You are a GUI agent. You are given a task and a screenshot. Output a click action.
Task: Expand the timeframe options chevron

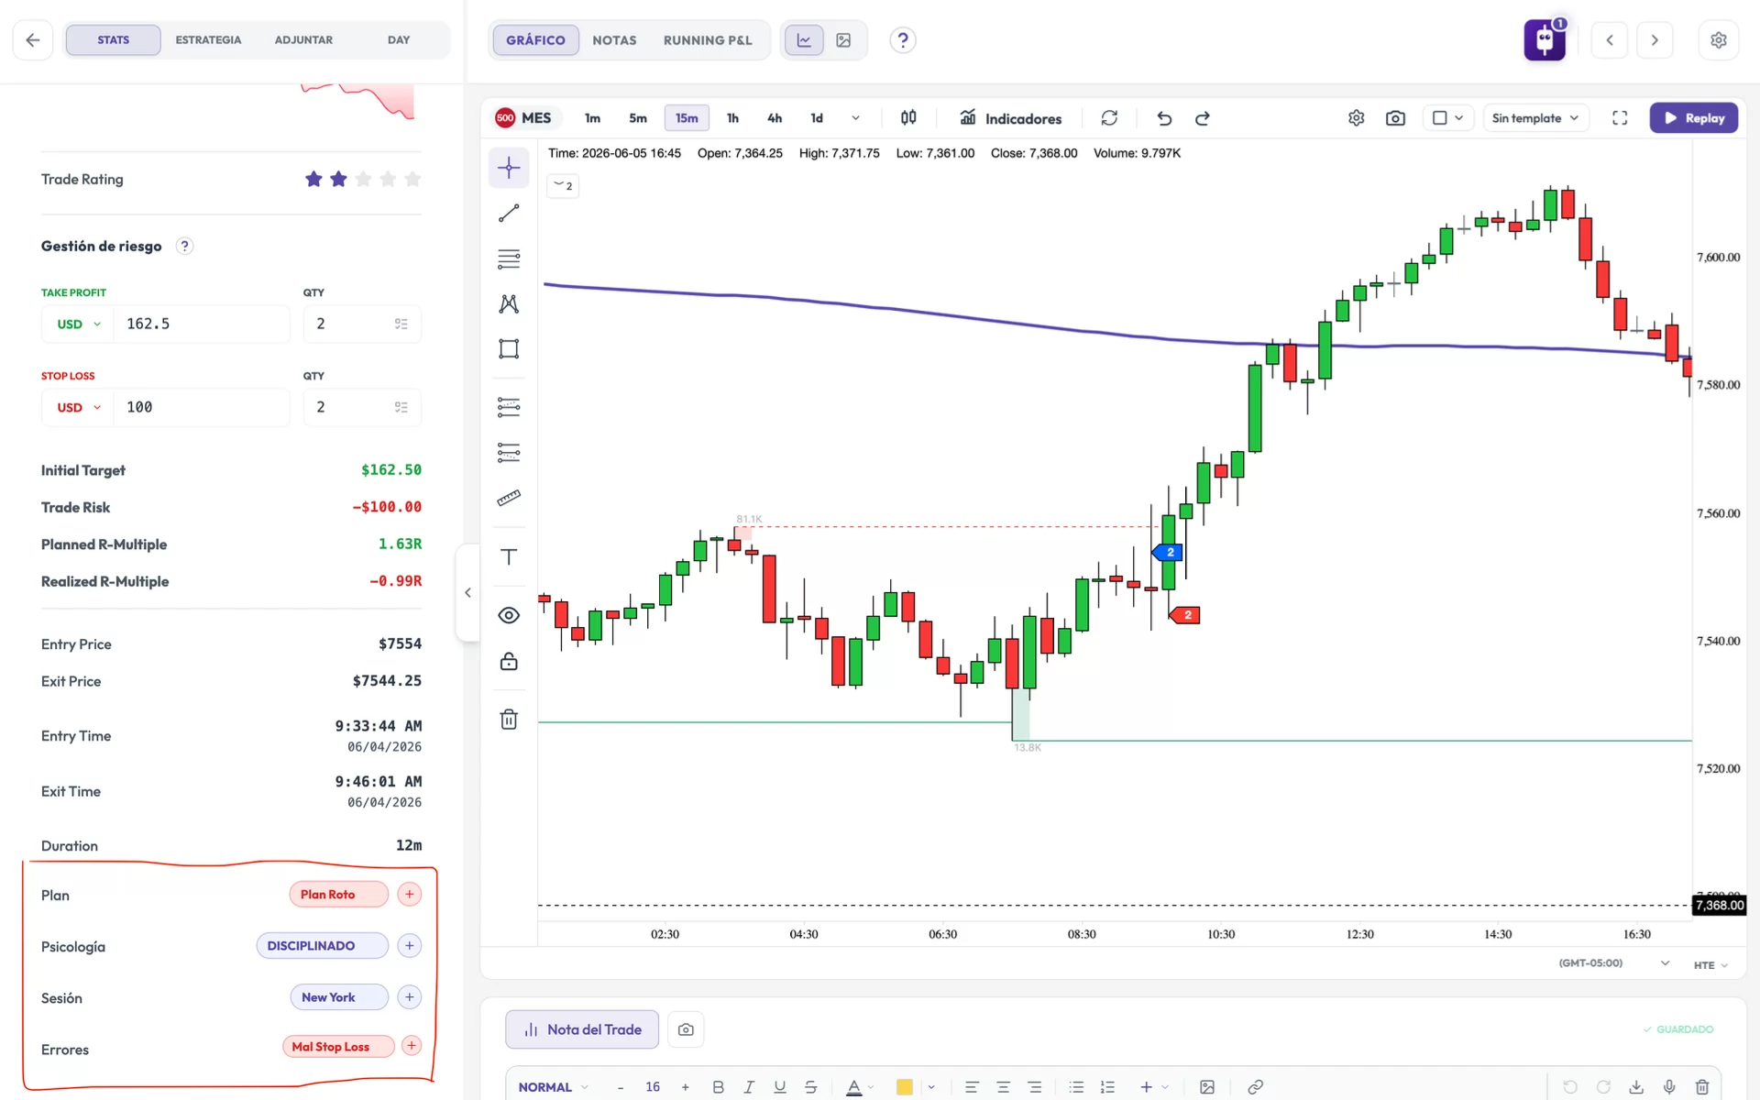855,118
